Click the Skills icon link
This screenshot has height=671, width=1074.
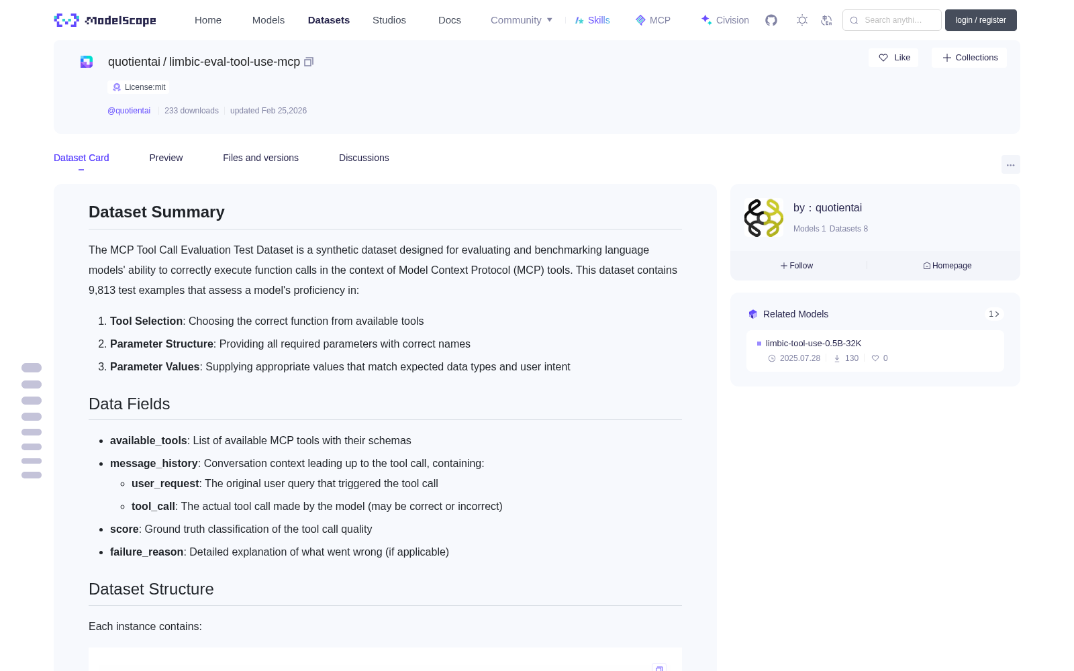[592, 20]
